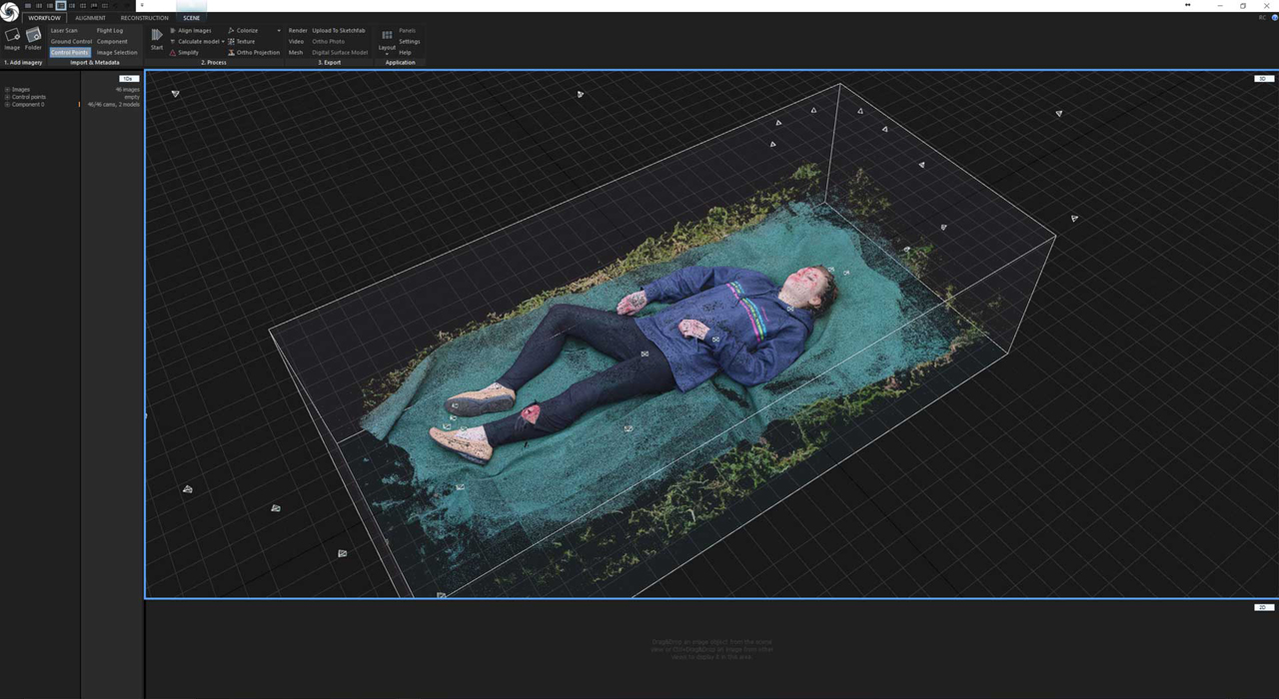The height and width of the screenshot is (699, 1279).
Task: Expand the Images tree node
Action: point(8,90)
